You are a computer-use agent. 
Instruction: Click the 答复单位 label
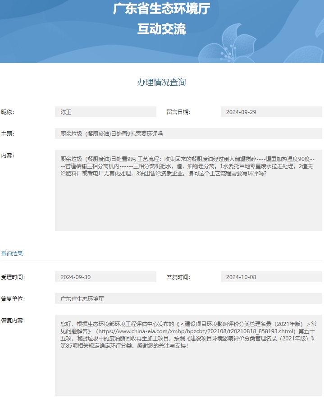[x=13, y=298]
